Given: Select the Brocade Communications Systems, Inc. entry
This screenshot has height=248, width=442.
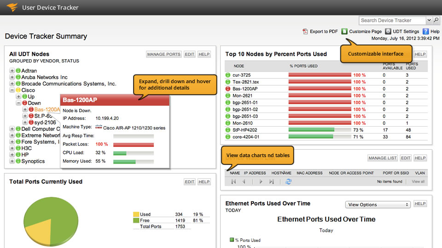Looking at the screenshot, I should coord(69,84).
